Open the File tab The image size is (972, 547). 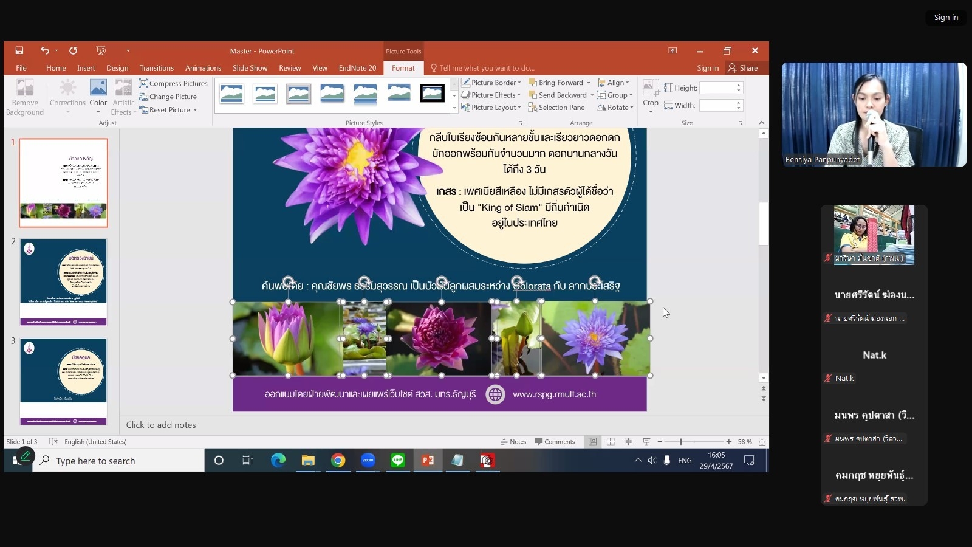coord(21,68)
